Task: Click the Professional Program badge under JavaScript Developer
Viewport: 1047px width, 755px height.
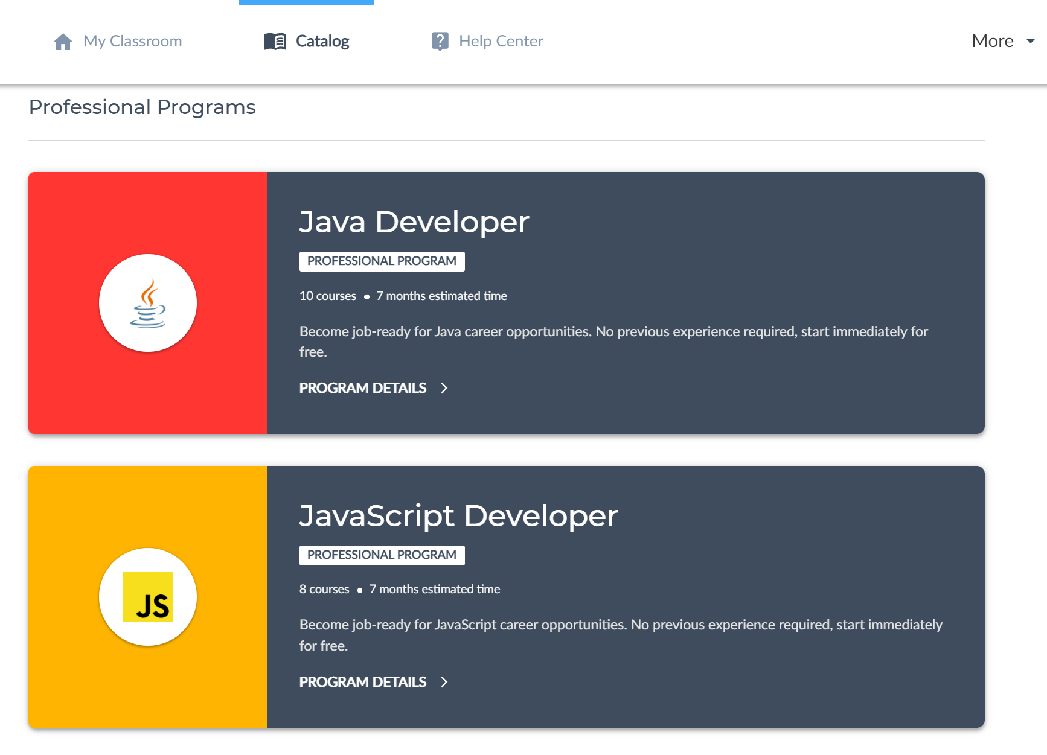Action: pyautogui.click(x=382, y=555)
